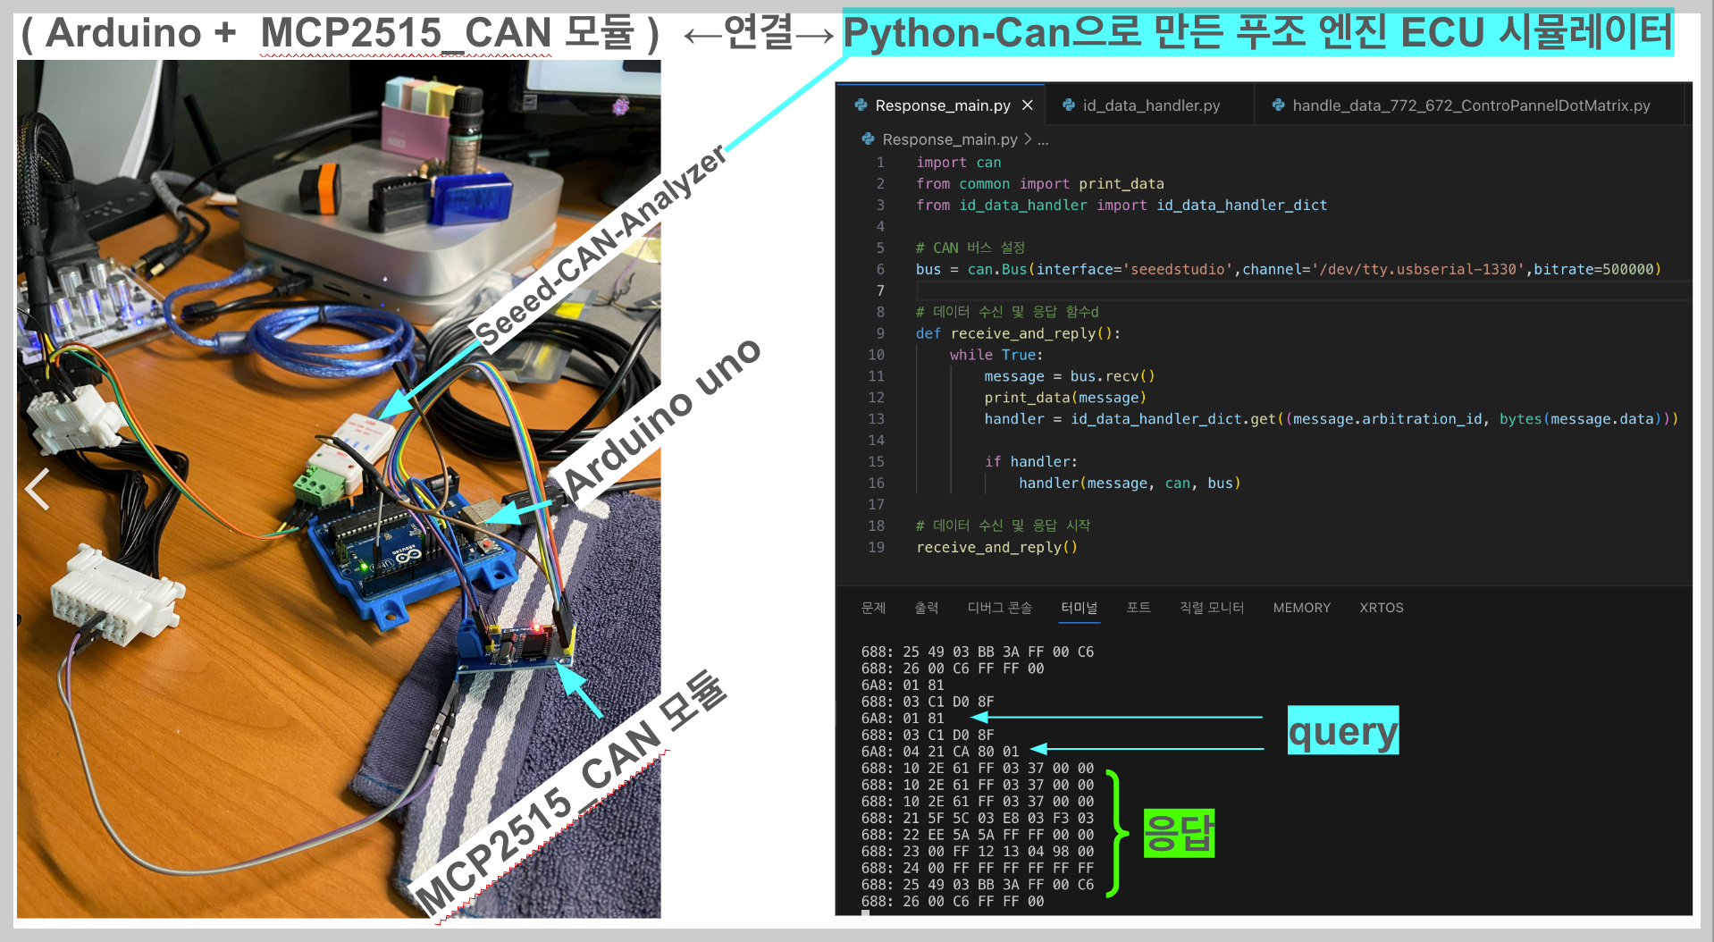Click the 'while True:' line
The height and width of the screenshot is (942, 1714).
[996, 355]
